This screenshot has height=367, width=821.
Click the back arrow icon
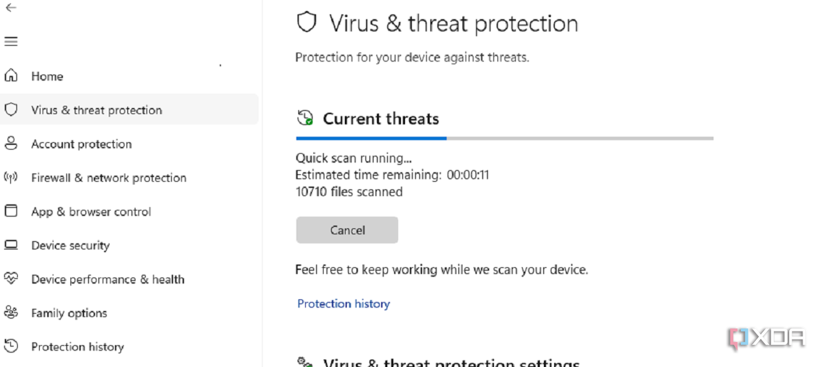[x=10, y=8]
